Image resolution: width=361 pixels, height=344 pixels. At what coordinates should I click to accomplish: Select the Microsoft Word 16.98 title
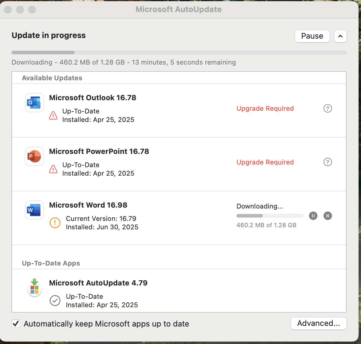[88, 205]
